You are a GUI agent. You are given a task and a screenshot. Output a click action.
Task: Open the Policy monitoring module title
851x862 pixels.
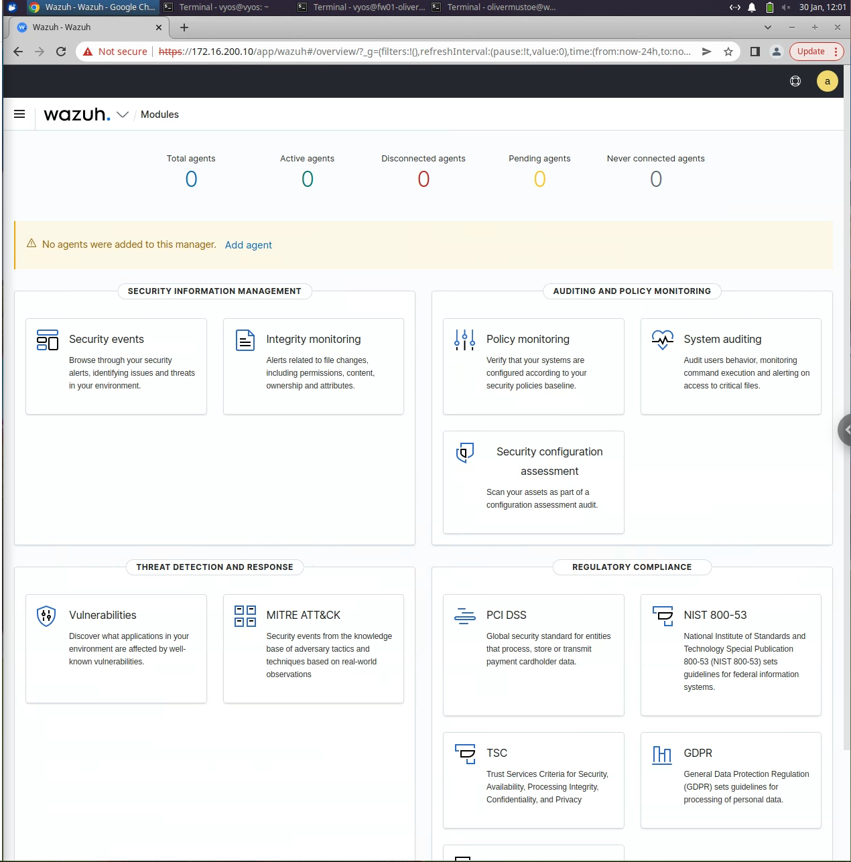[x=528, y=340]
